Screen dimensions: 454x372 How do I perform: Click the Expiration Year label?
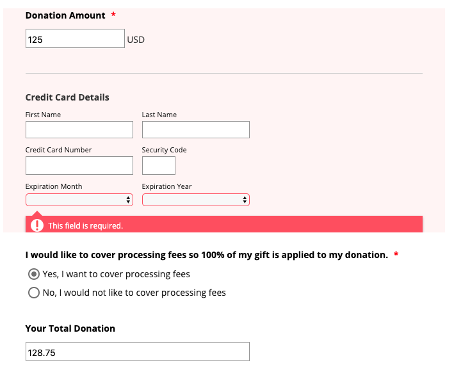[166, 186]
